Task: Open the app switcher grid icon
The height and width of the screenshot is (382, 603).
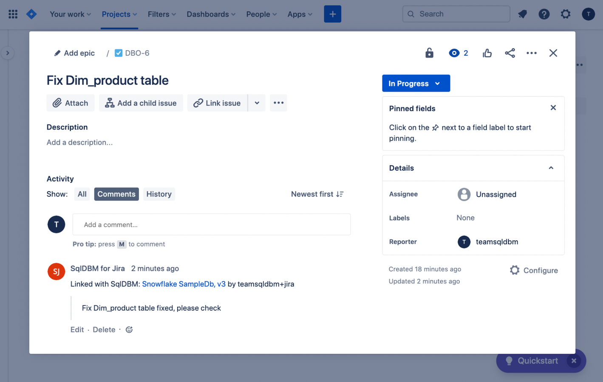Action: click(13, 14)
